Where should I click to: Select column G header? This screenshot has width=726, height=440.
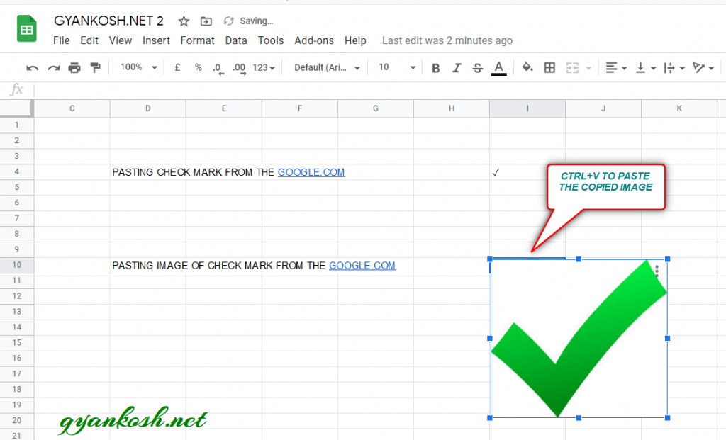pos(376,108)
